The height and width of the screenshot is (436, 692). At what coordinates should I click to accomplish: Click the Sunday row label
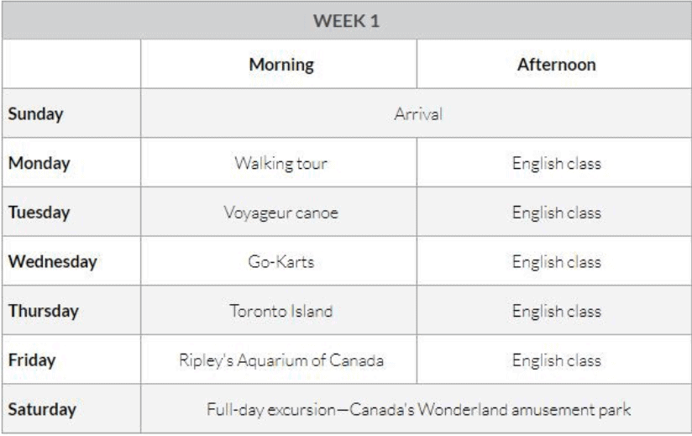[36, 114]
